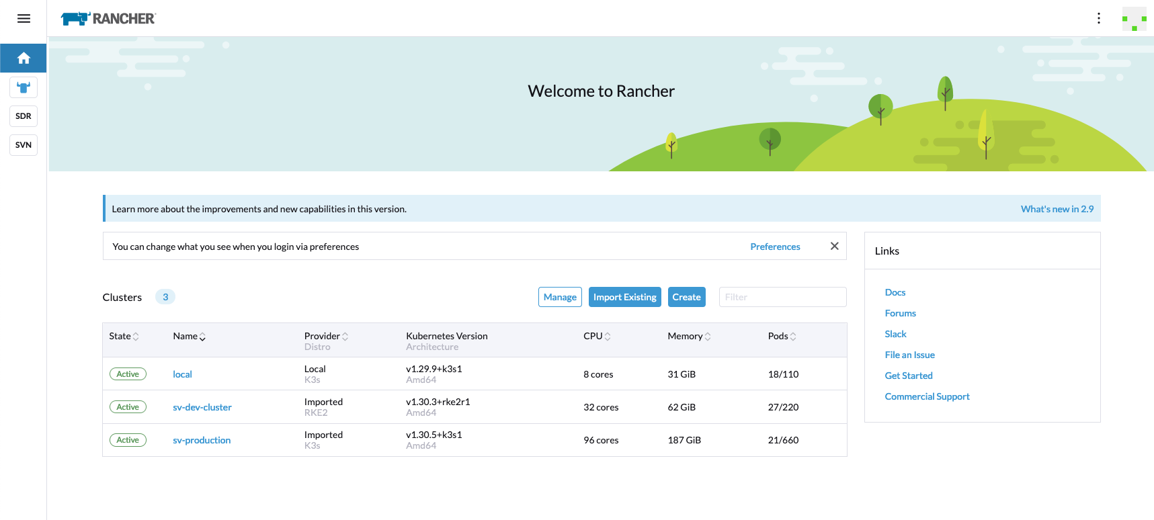This screenshot has width=1154, height=520.
Task: Select version text v1.30.5+k3s1
Action: (434, 435)
